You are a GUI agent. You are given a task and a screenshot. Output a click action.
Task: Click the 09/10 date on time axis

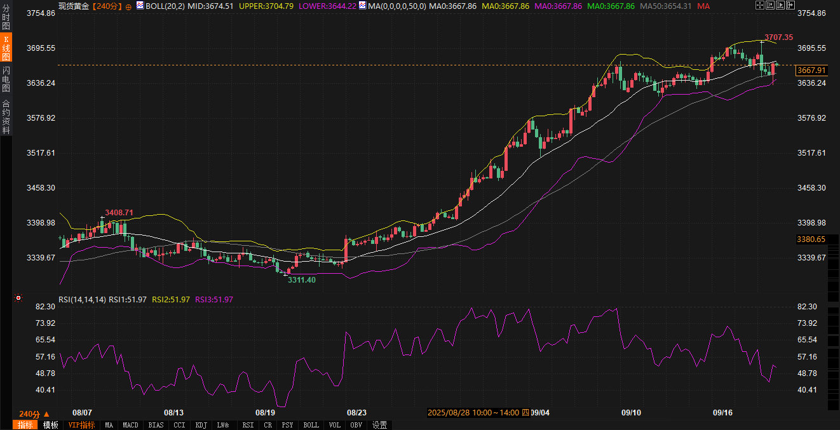point(631,412)
